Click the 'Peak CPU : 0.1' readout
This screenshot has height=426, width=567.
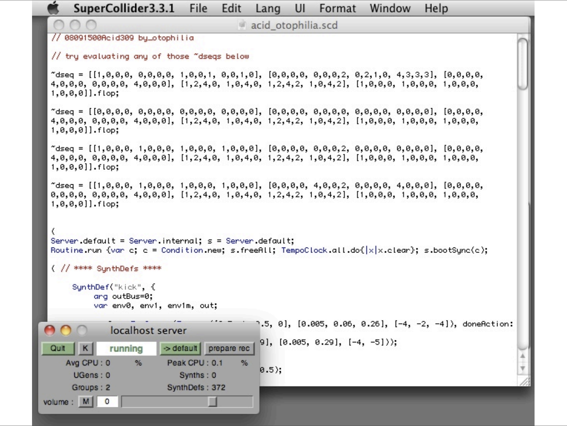(195, 363)
